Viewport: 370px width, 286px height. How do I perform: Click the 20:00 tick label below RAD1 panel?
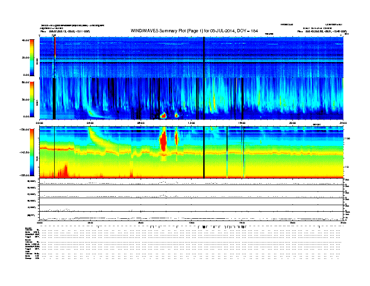pyautogui.click(x=292, y=123)
